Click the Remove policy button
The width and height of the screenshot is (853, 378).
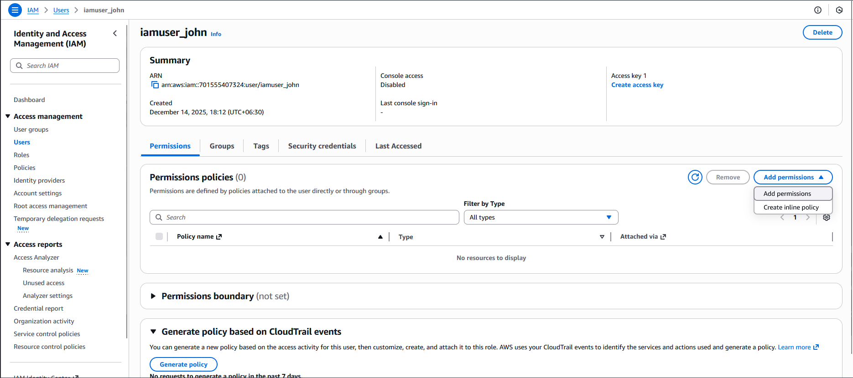pyautogui.click(x=728, y=177)
